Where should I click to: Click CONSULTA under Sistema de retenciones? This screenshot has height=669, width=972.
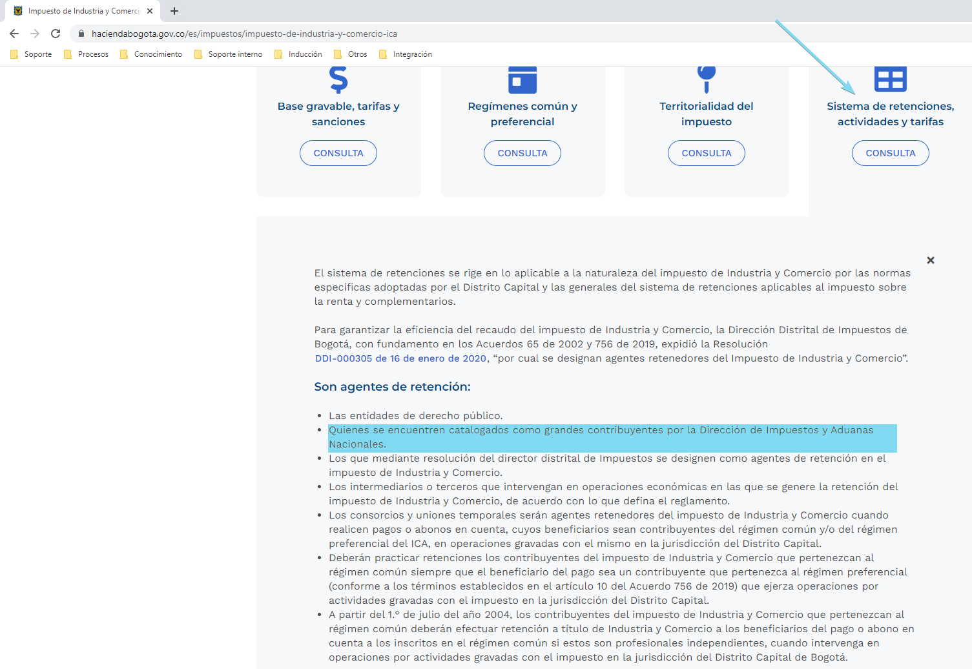(891, 153)
